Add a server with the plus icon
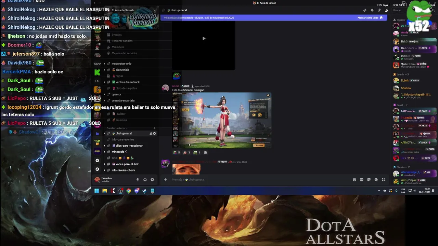438x246 pixels. tap(97, 160)
